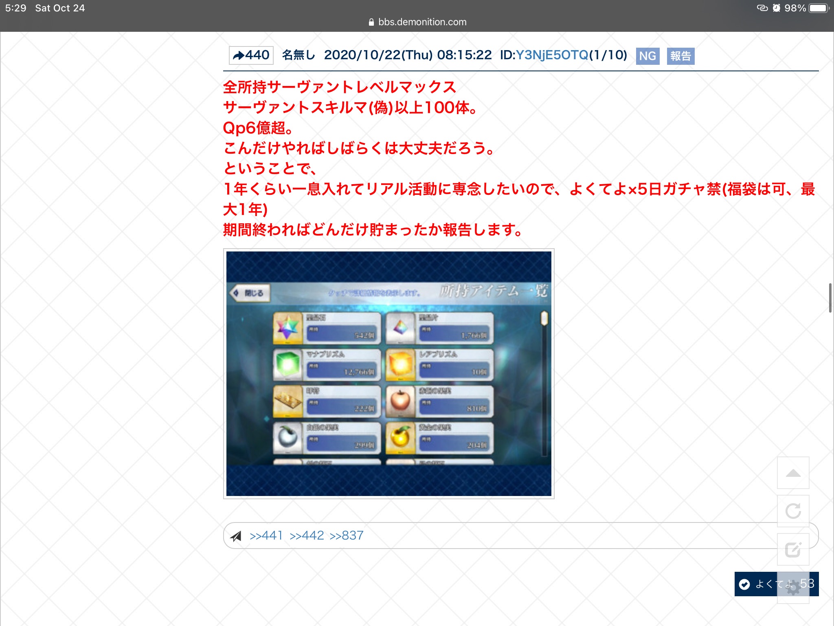Open the attached item list screenshot

pyautogui.click(x=388, y=373)
